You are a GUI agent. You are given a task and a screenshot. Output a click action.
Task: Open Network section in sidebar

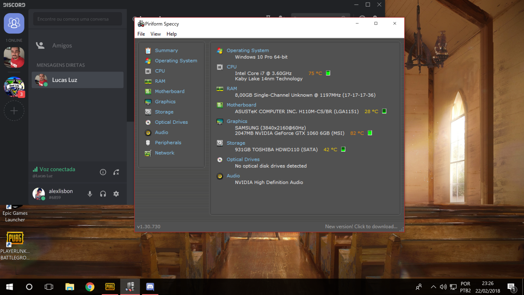click(164, 153)
